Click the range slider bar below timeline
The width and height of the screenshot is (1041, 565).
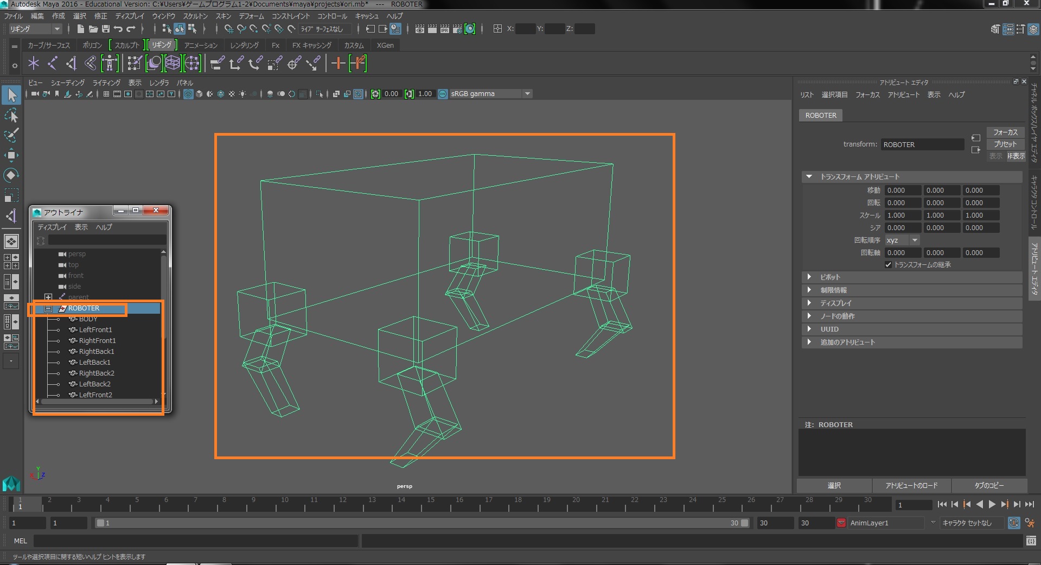423,523
